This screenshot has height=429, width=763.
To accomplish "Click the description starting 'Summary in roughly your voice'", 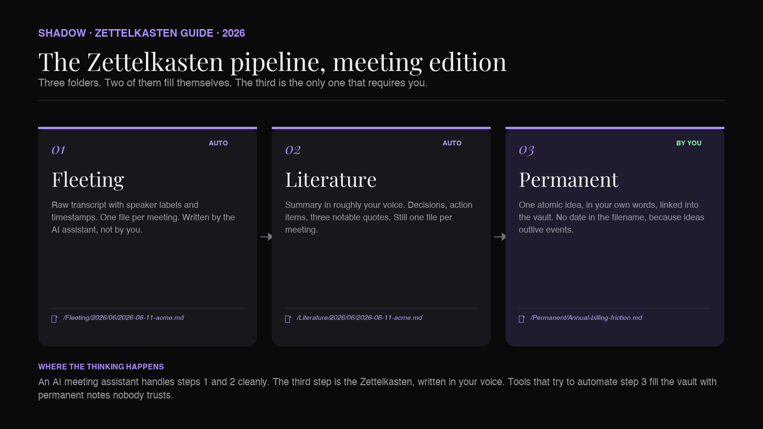I will [x=379, y=217].
